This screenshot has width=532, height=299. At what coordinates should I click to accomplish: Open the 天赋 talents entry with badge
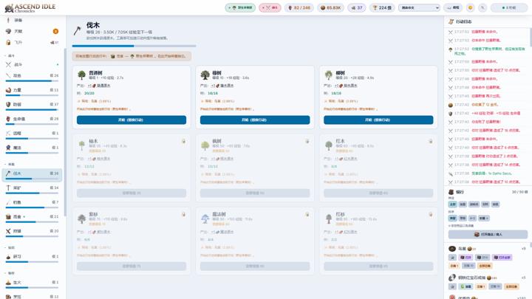[32, 31]
